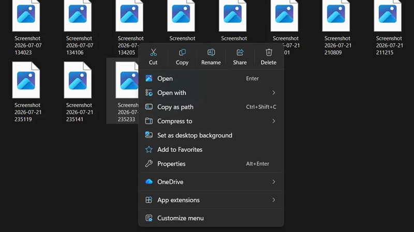
Task: Choose Add to Favorites
Action: click(x=211, y=149)
